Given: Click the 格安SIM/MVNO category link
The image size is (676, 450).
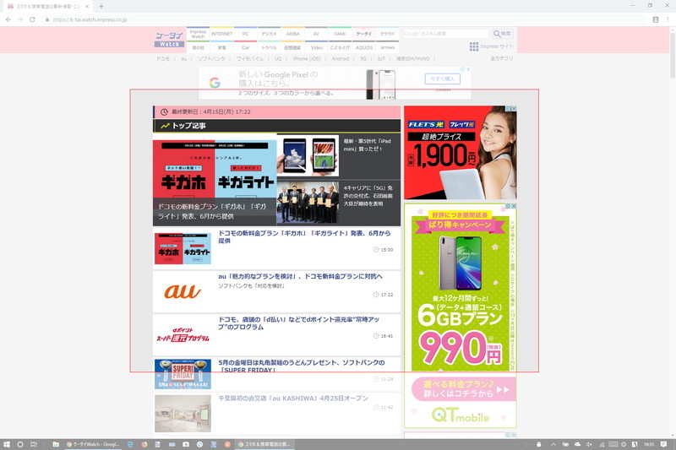Looking at the screenshot, I should point(413,58).
